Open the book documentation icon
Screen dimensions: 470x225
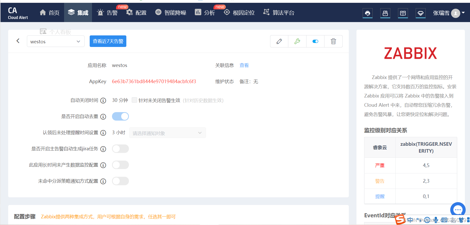click(403, 13)
